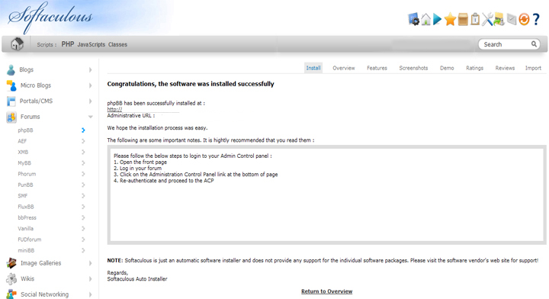Screen dimensions: 549x299
Task: Switch to the Install tab
Action: [x=313, y=68]
